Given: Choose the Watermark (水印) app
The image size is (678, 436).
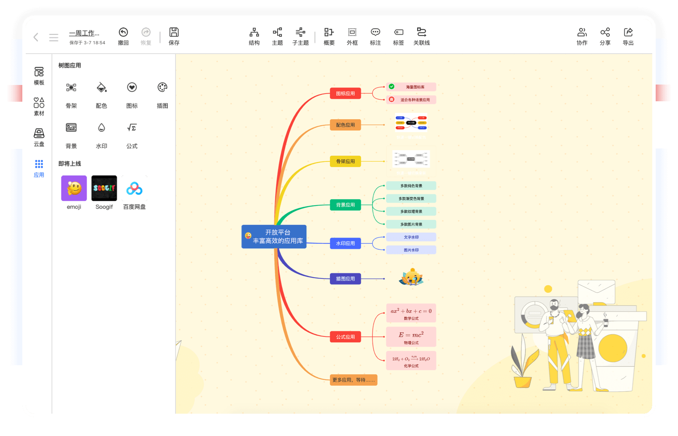Looking at the screenshot, I should [101, 128].
